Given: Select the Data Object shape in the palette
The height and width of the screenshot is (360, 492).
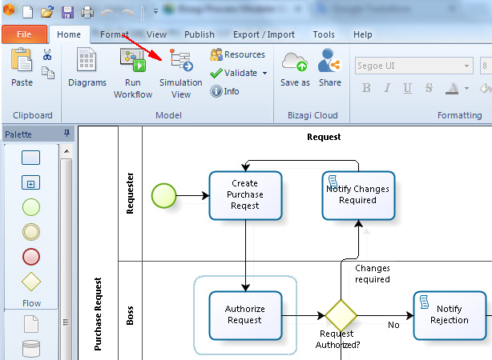Looking at the screenshot, I should [x=31, y=324].
